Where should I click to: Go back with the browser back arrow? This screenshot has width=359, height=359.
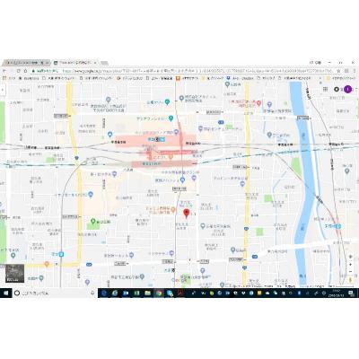point(4,71)
